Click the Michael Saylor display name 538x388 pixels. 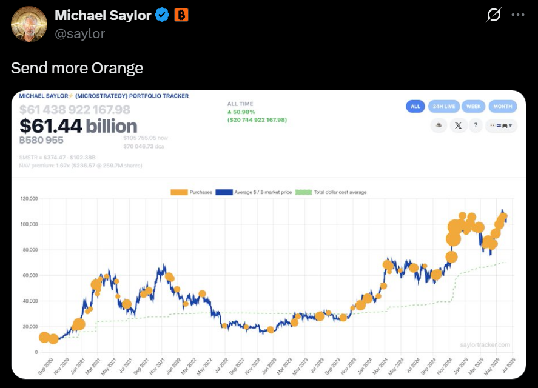click(103, 16)
